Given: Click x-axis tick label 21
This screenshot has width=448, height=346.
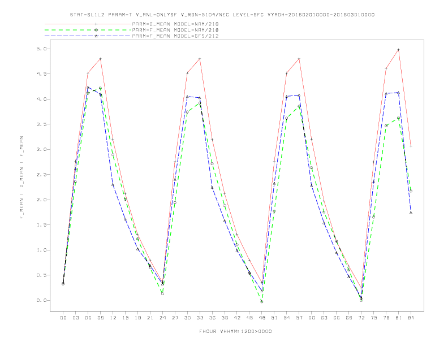Looking at the screenshot, I should [x=150, y=318].
